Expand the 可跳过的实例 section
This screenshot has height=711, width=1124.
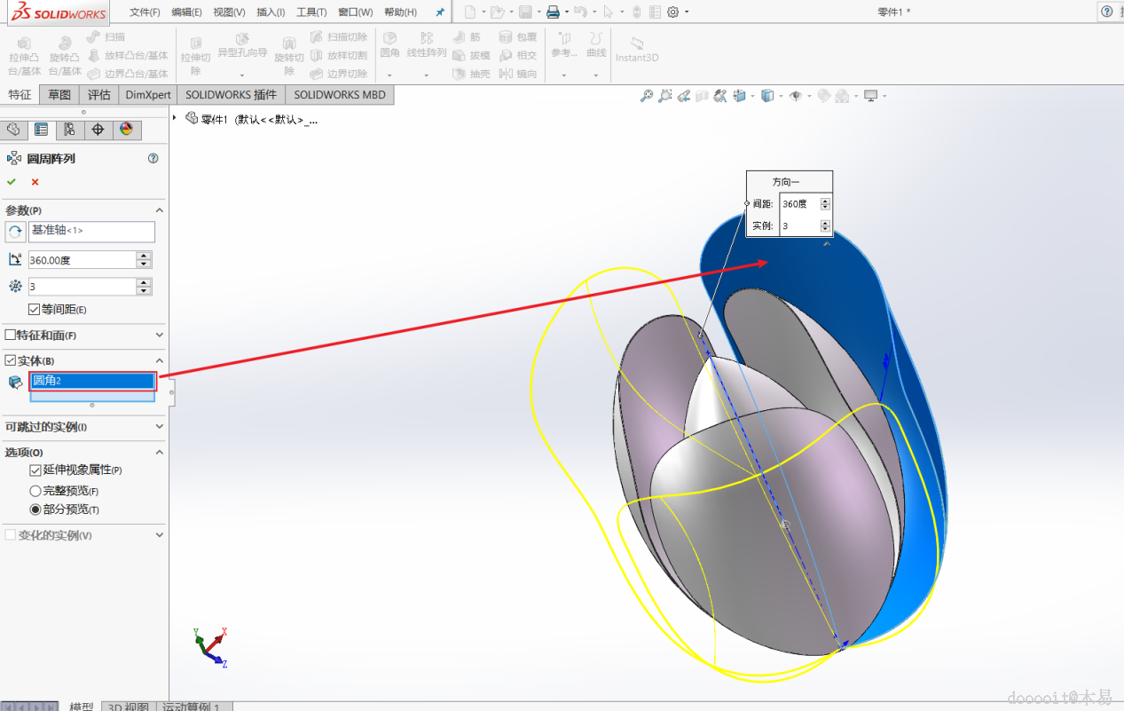160,427
